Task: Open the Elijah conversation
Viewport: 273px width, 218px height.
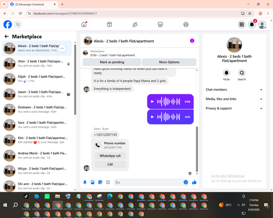Action: pos(37,79)
